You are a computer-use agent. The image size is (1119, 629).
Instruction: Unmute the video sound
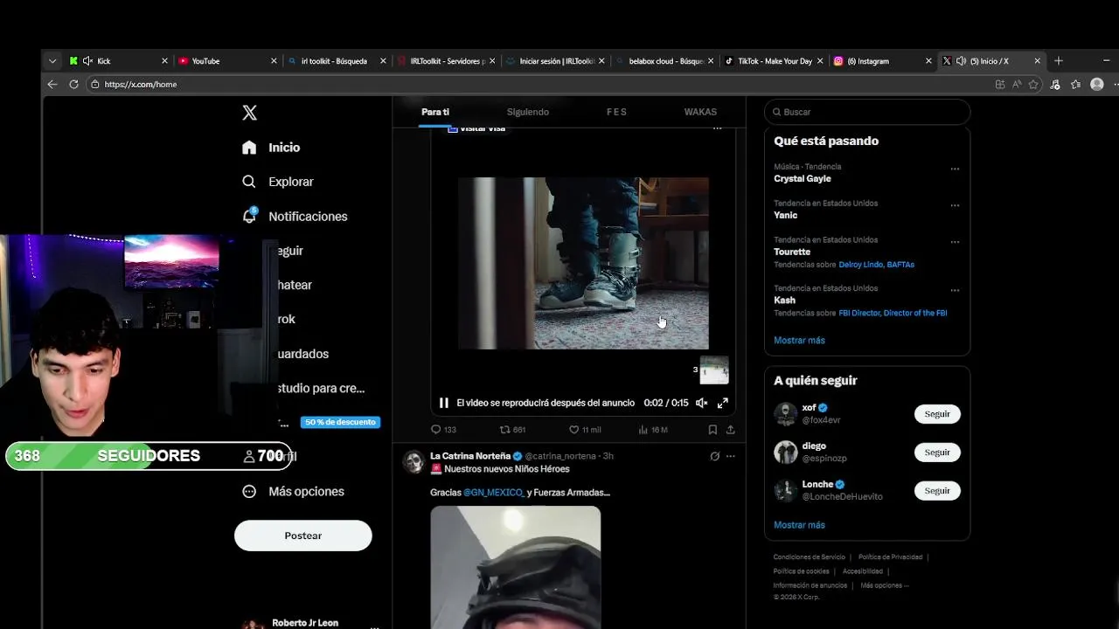(x=701, y=403)
